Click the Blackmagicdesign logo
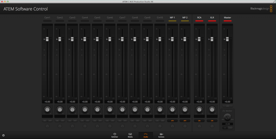Screen dimensions: 276x139 pos(261,9)
